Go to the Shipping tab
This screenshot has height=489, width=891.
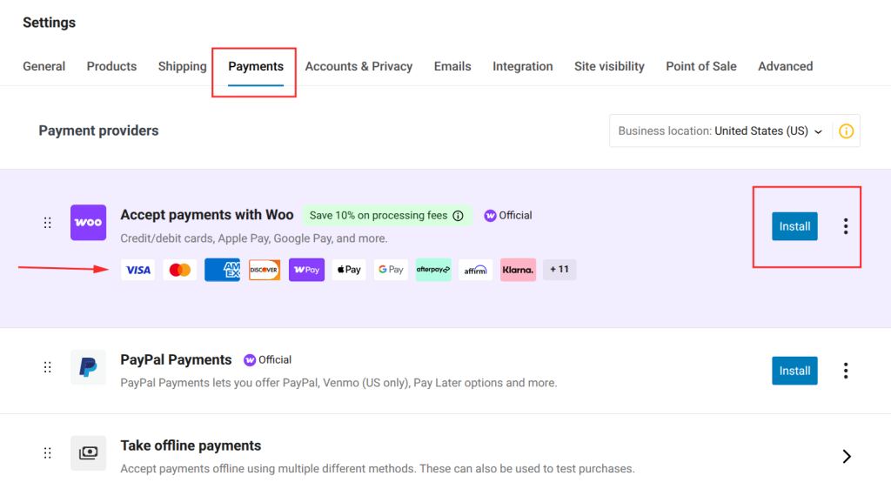[x=183, y=66]
